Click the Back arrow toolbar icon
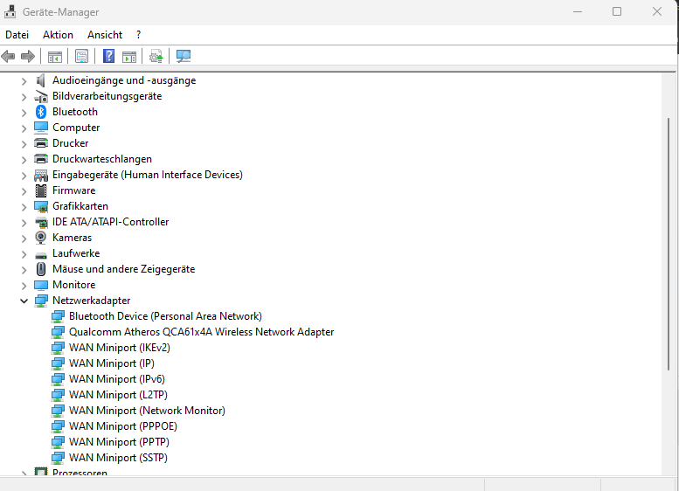The width and height of the screenshot is (679, 491). coord(8,56)
